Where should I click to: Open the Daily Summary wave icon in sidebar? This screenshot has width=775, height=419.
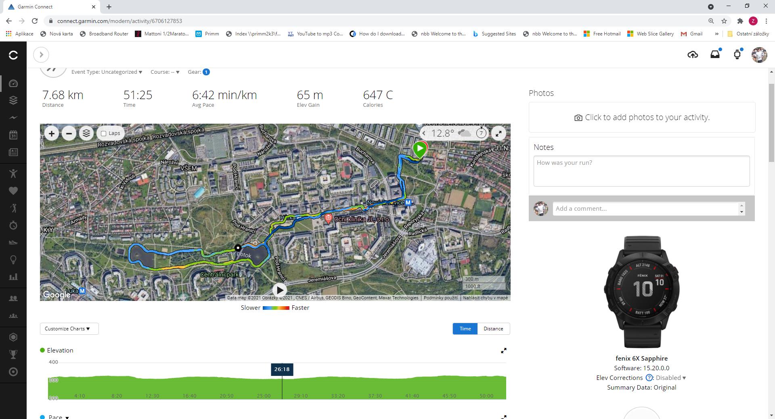[x=13, y=118]
